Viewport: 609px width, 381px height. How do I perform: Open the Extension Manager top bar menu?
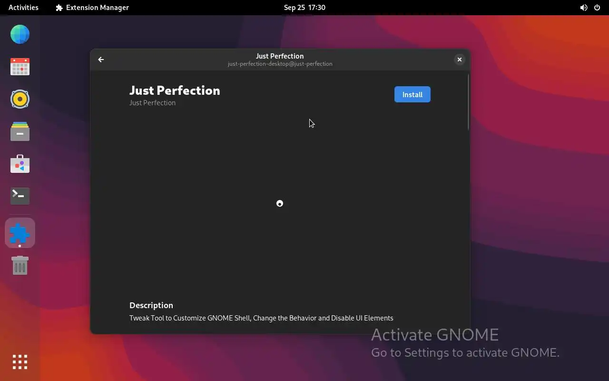click(92, 8)
